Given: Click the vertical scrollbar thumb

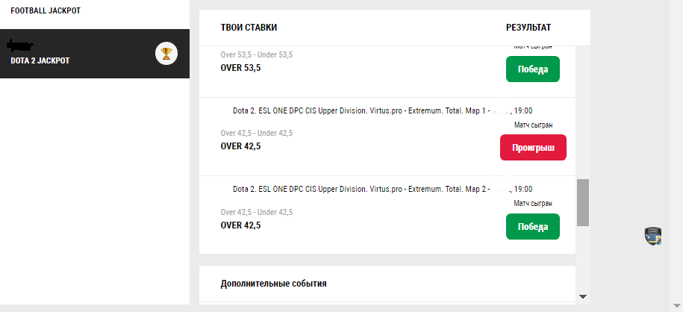Looking at the screenshot, I should pos(582,202).
